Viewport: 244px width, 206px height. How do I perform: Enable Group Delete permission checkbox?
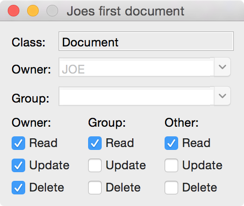(95, 188)
